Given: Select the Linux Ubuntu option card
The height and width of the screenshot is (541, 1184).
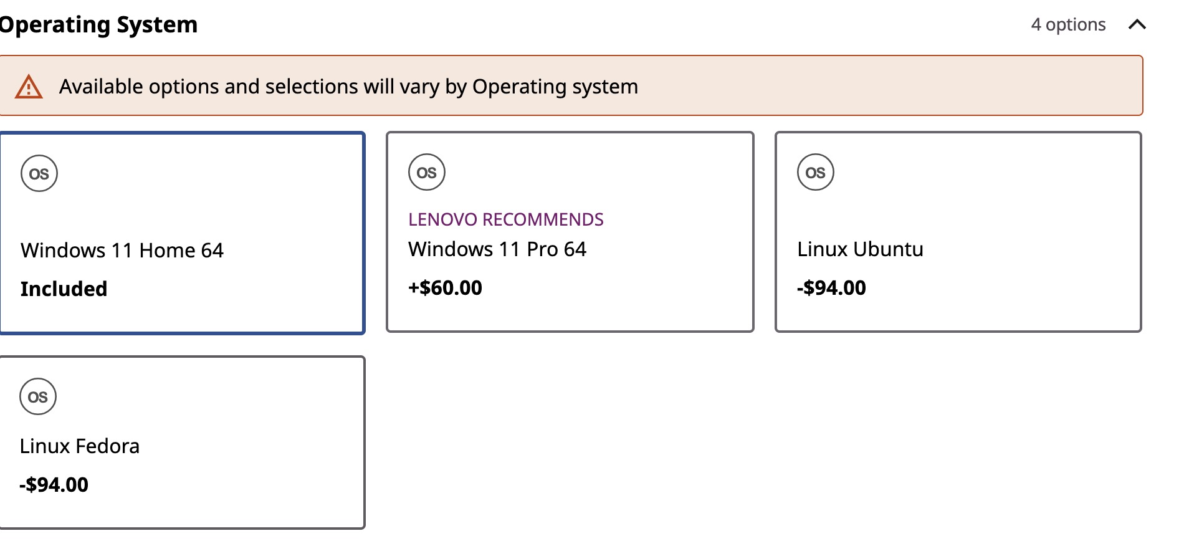Looking at the screenshot, I should click(958, 232).
